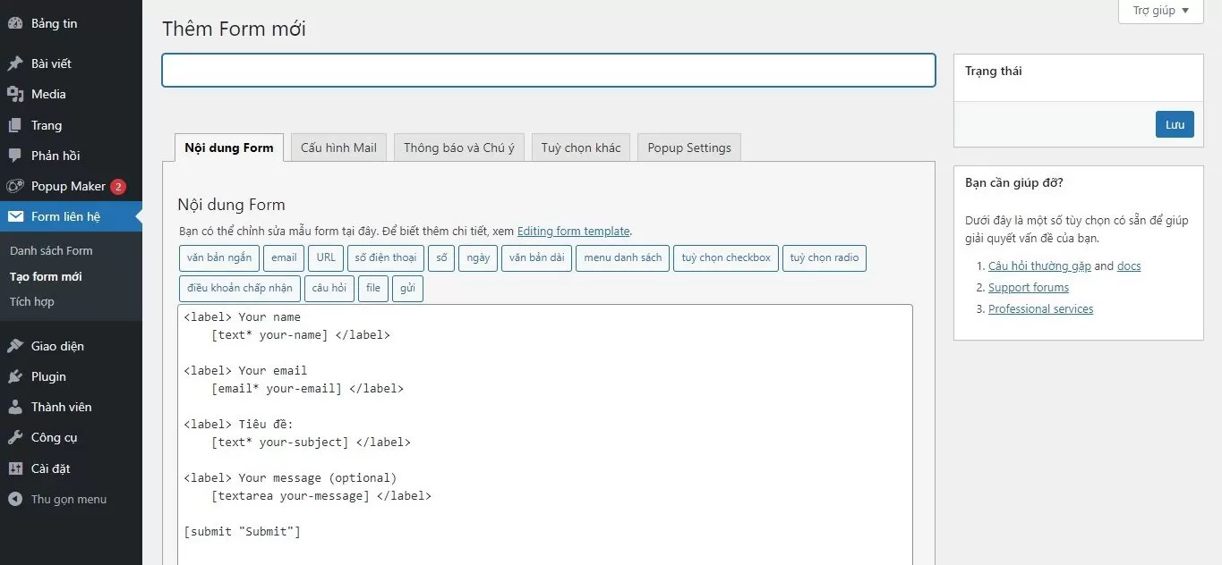Click the Thu gọn menu arrow icon
The height and width of the screenshot is (565, 1222).
tap(15, 499)
